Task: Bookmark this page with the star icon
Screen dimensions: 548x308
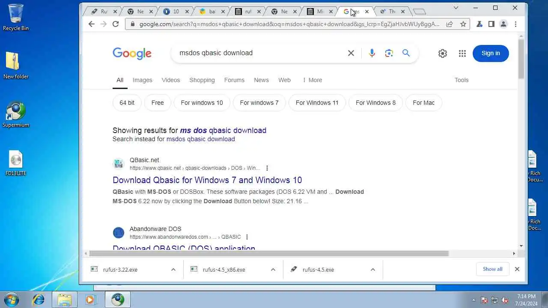Action: tap(463, 24)
